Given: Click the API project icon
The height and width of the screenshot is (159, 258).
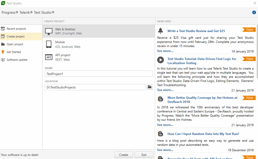Looking at the screenshot, I should tap(49, 57).
